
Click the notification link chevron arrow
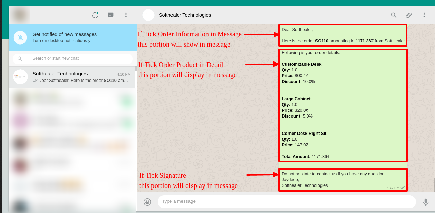[89, 41]
